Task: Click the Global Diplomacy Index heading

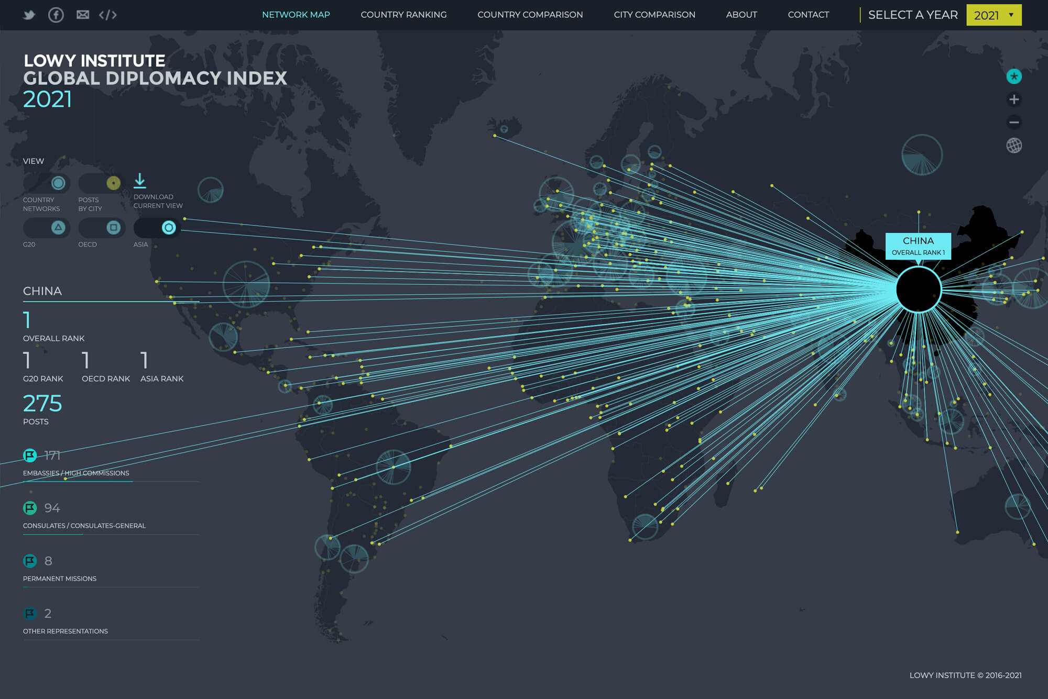Action: (155, 79)
